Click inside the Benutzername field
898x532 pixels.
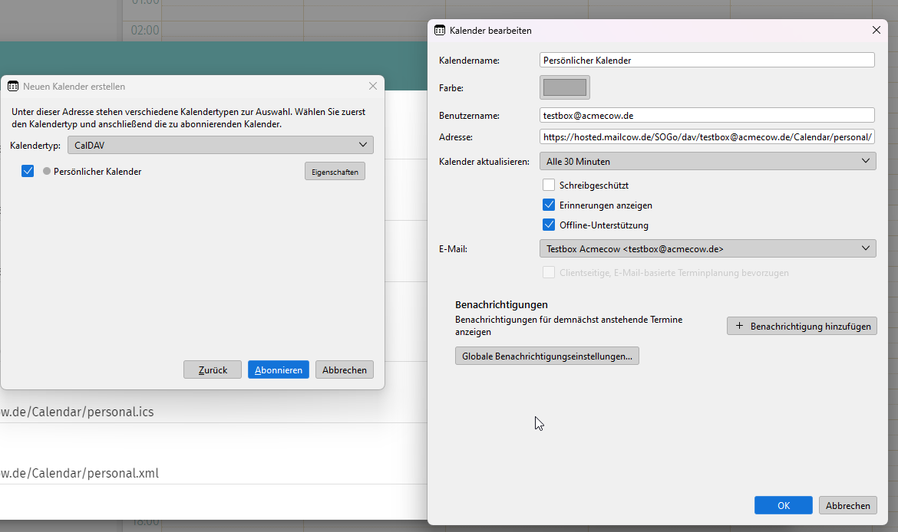706,115
